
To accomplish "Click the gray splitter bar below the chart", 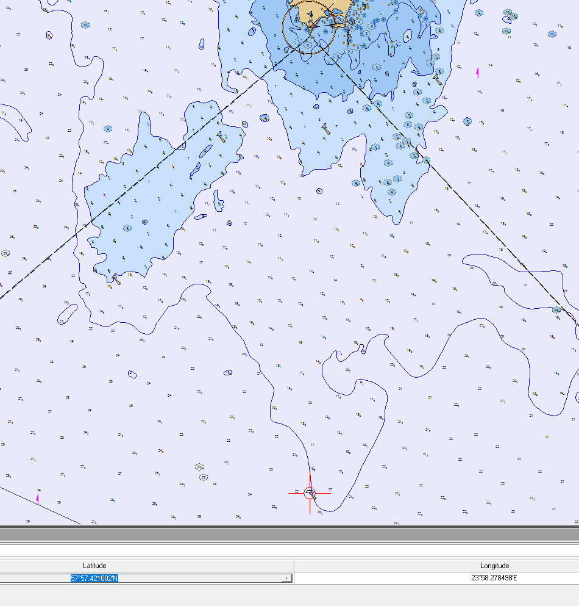I will [289, 535].
